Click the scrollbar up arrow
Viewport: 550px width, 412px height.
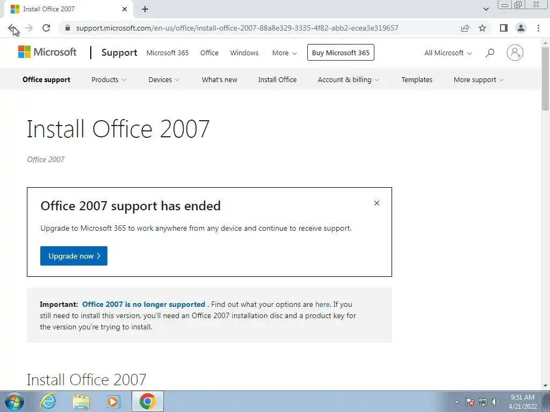(x=545, y=43)
